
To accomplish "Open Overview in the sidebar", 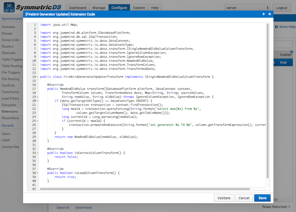I will [9, 27].
